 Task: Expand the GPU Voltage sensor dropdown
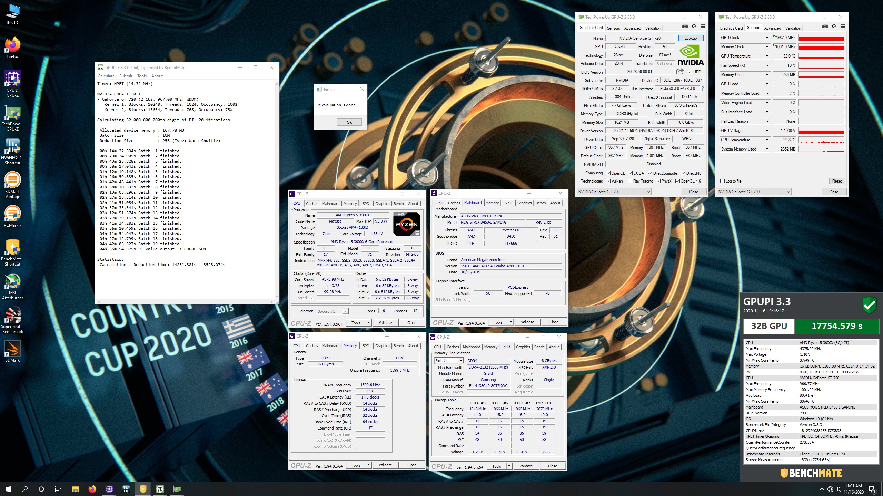pyautogui.click(x=767, y=131)
